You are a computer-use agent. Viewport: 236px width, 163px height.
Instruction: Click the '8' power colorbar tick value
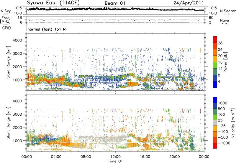219,75
